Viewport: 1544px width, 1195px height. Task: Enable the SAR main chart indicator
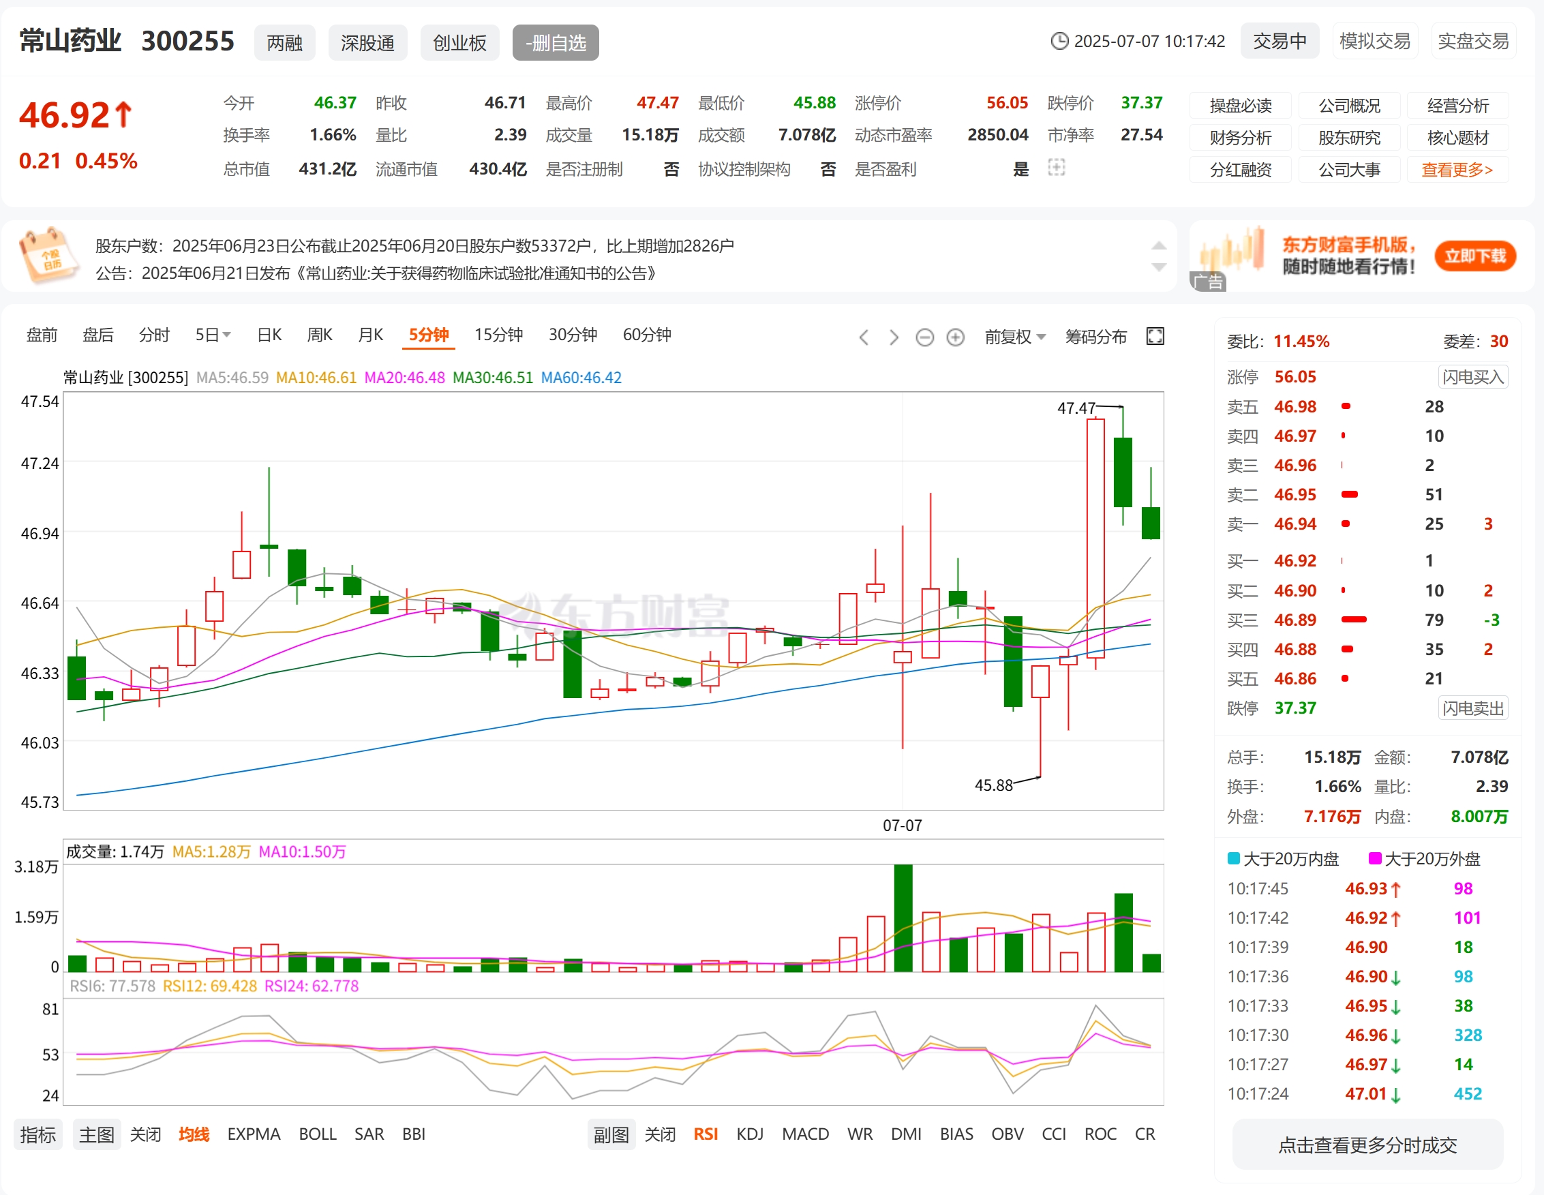click(x=369, y=1134)
